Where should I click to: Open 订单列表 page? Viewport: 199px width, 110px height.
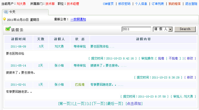158,4
